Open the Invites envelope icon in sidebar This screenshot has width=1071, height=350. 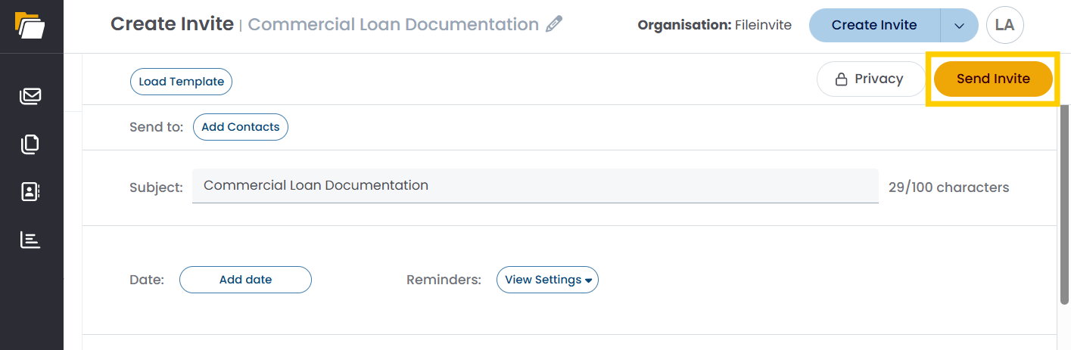tap(30, 96)
